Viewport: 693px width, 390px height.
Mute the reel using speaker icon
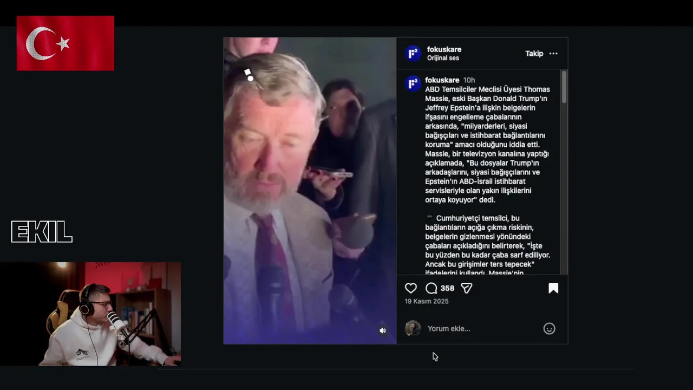pyautogui.click(x=383, y=330)
